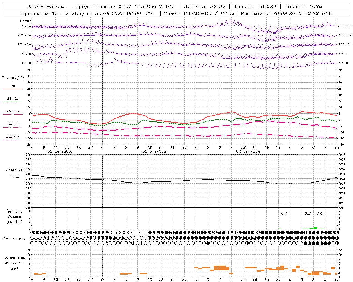Image resolution: width=353 pixels, height=282 pixels.
Task: Click left '500 гПа' wind level label
Action: pos(24,26)
